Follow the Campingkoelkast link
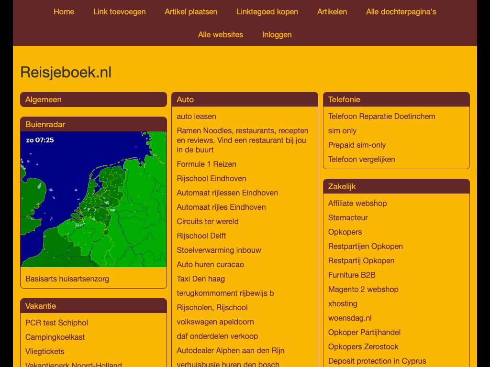490x367 pixels. tap(55, 337)
